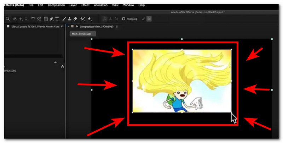This screenshot has width=283, height=143.
Task: Click the cartoon image layer in viewer
Action: (x=182, y=81)
